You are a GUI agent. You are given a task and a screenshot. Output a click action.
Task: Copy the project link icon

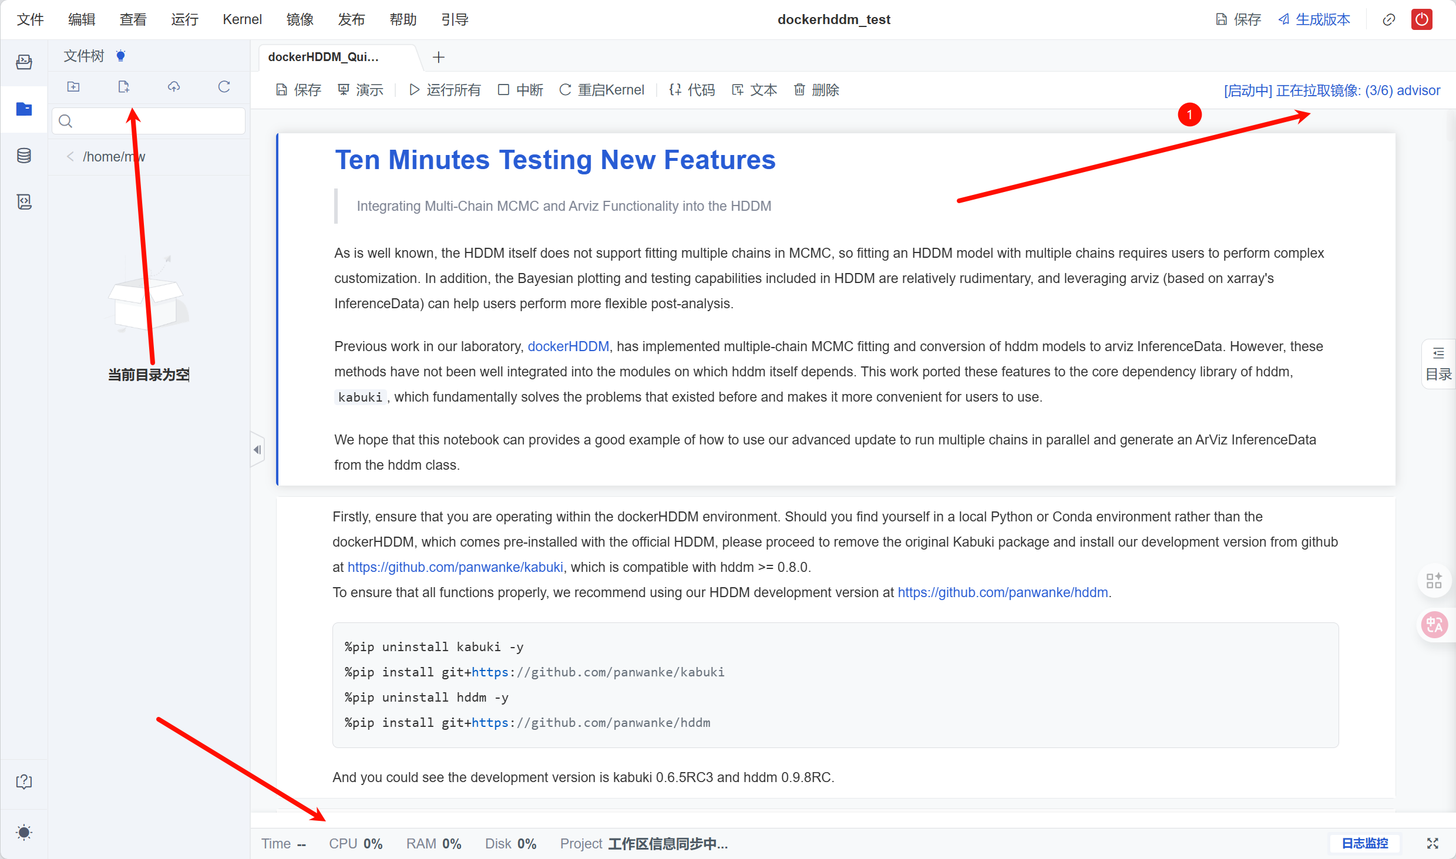[1388, 20]
